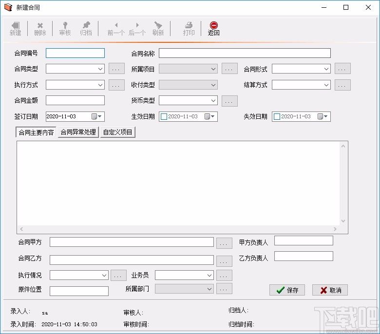This screenshot has height=334, width=380.
Task: Expand the 业务员 dropdown
Action: (209, 276)
